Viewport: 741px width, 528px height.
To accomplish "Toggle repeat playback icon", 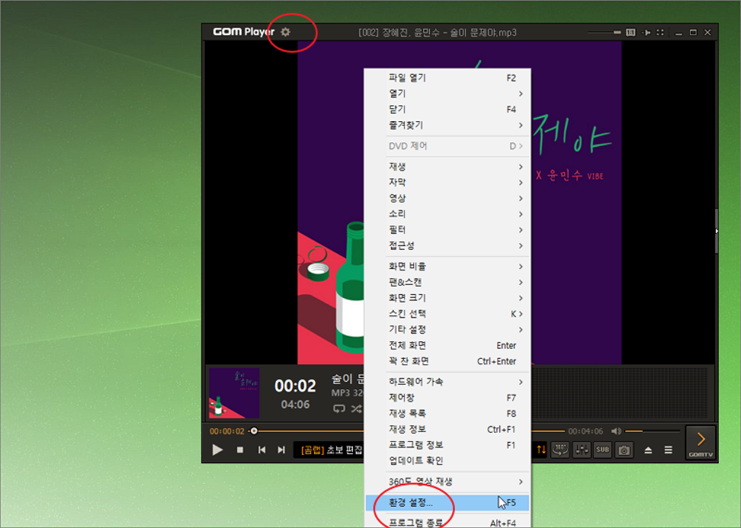I will click(338, 408).
